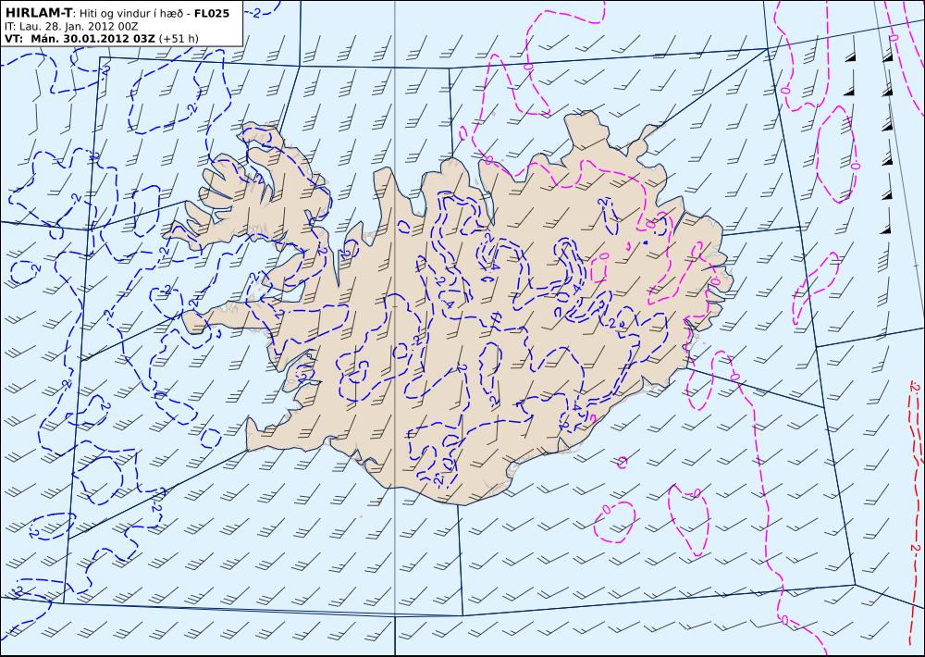Click the "(+51 h)" forecast offset text

click(x=179, y=39)
